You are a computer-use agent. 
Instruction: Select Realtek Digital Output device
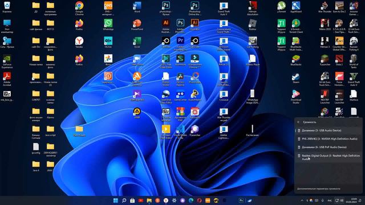pos(328,157)
